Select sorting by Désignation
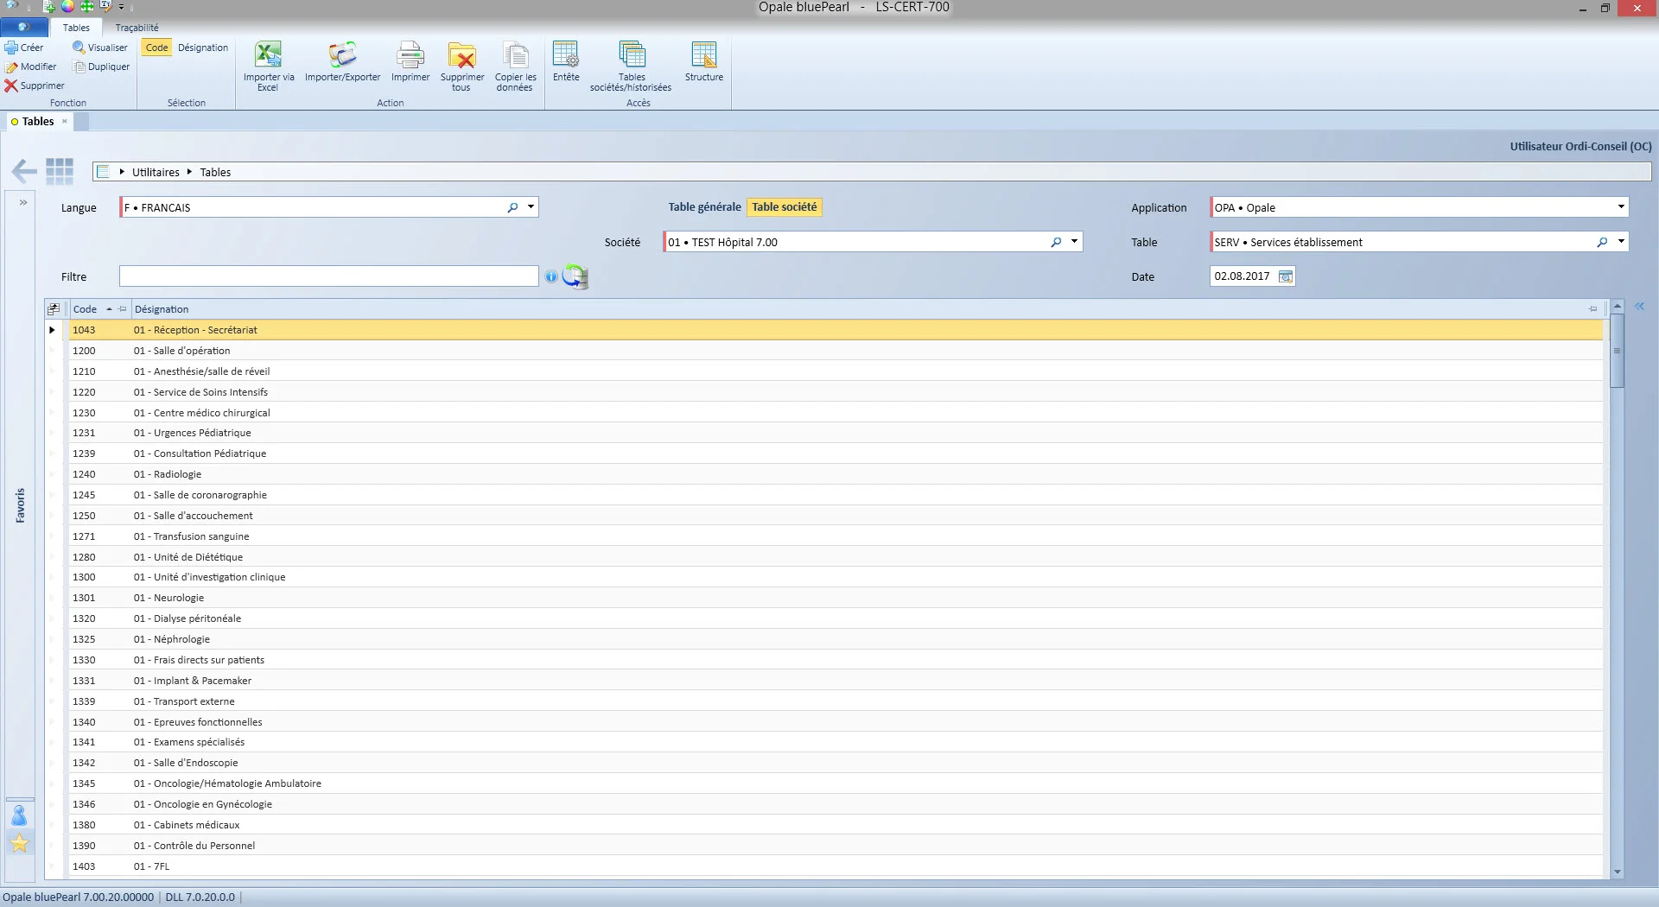Image resolution: width=1659 pixels, height=907 pixels. [203, 48]
